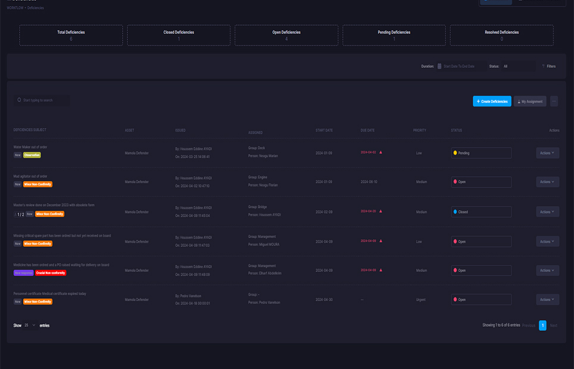Click the Create Deficiencies button
This screenshot has width=574, height=369.
491,101
